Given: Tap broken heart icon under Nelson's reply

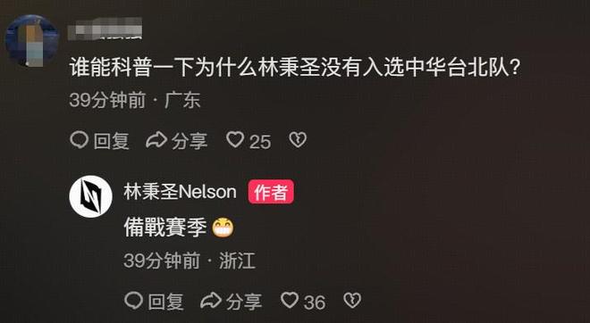Looking at the screenshot, I should pos(352,301).
